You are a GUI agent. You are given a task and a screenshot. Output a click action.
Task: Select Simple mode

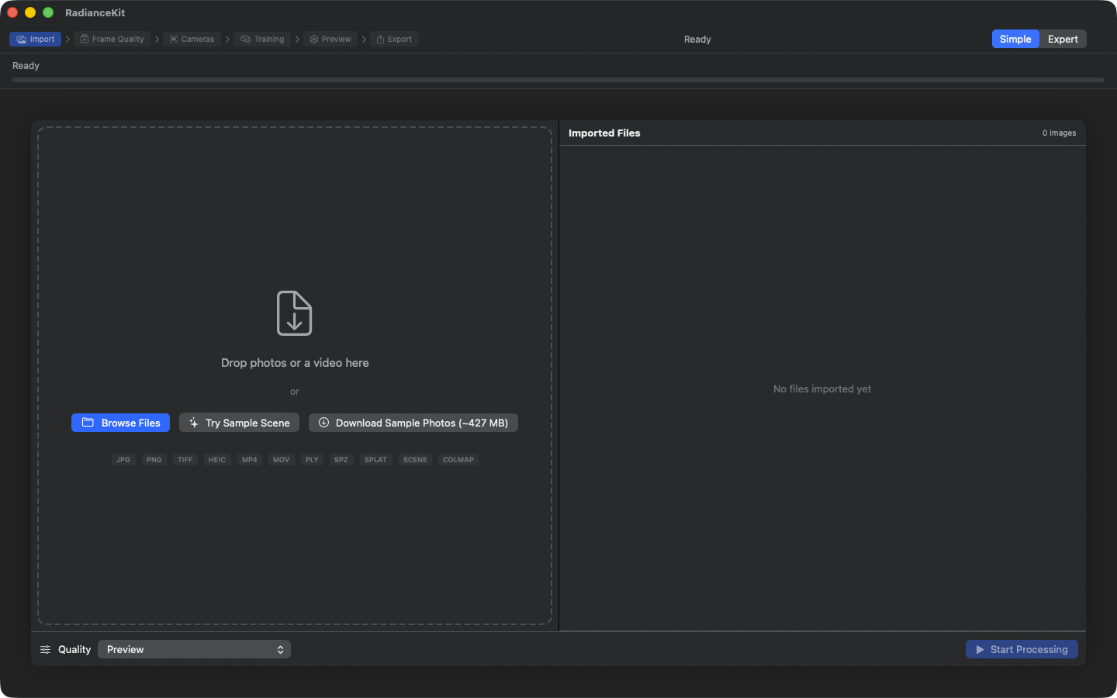coord(1015,39)
